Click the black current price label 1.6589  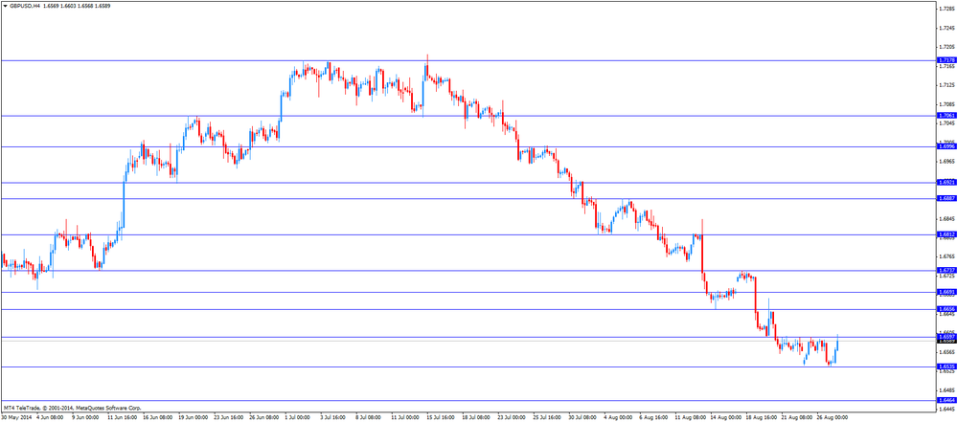pos(947,341)
